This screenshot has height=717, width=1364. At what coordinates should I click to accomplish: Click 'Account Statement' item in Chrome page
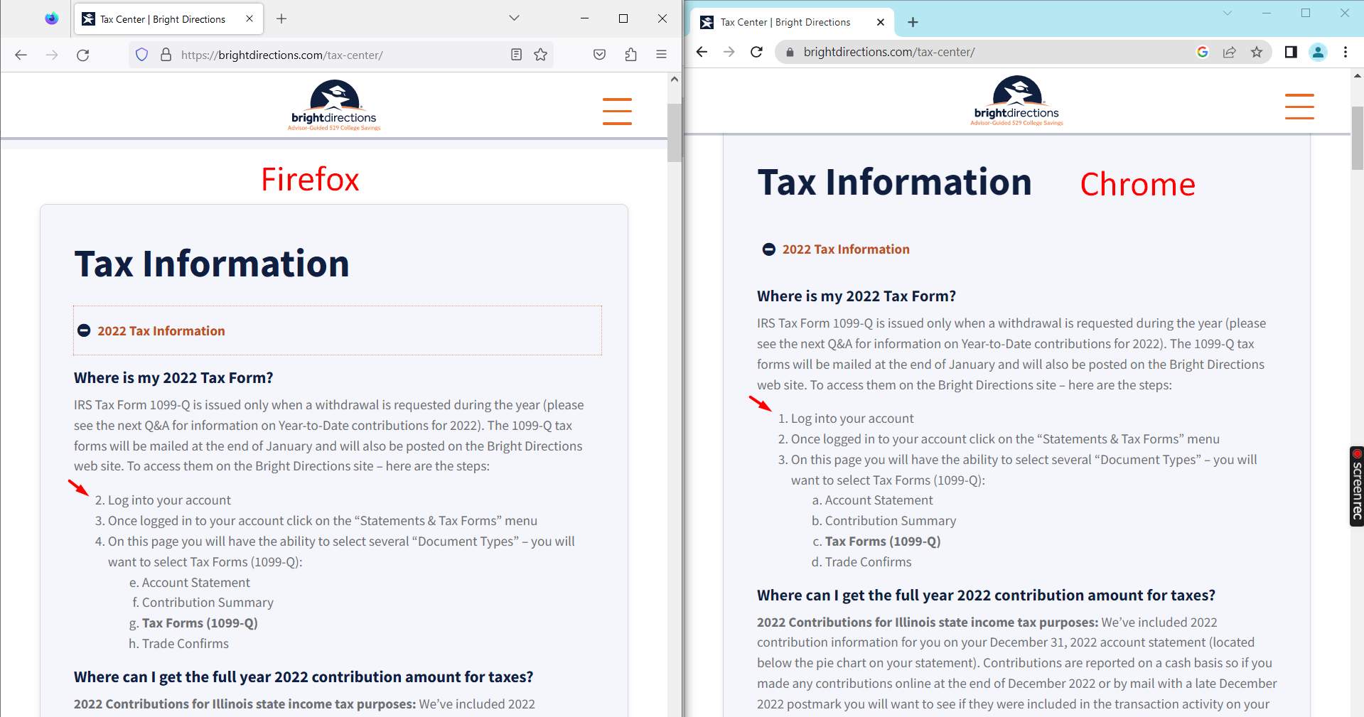click(x=879, y=500)
